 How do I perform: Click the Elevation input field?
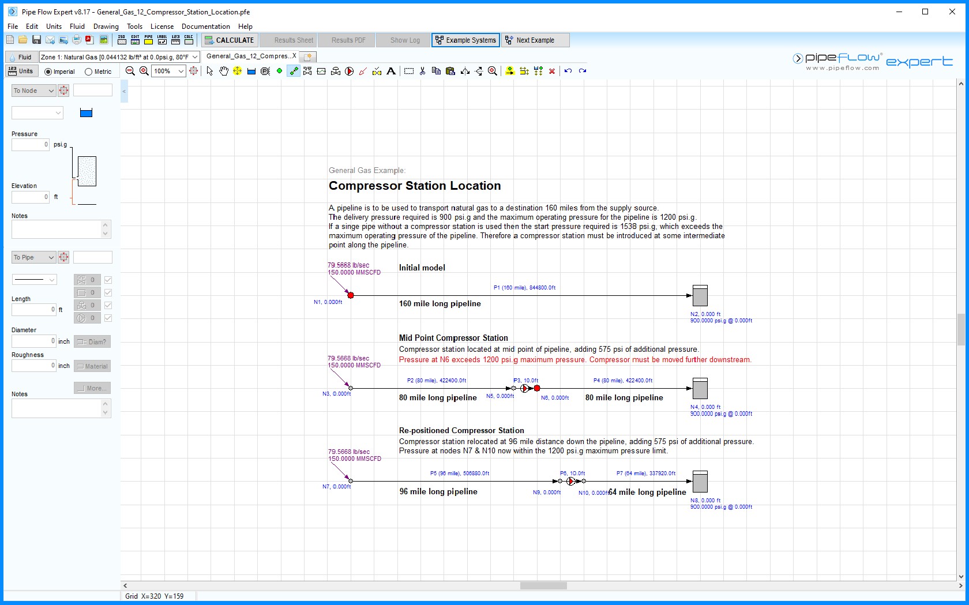tap(31, 197)
